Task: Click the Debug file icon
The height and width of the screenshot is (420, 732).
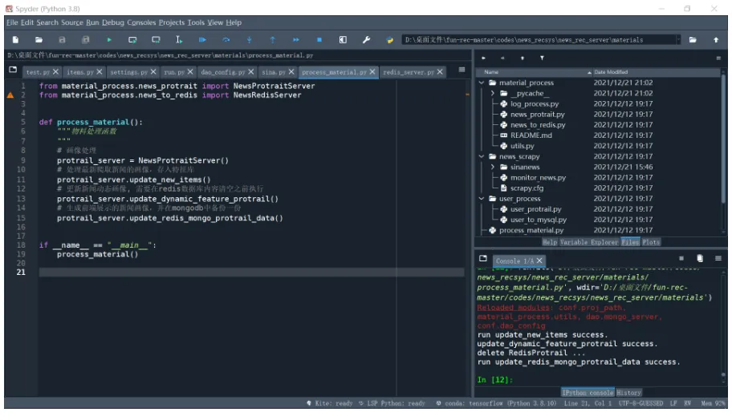Action: [x=202, y=39]
